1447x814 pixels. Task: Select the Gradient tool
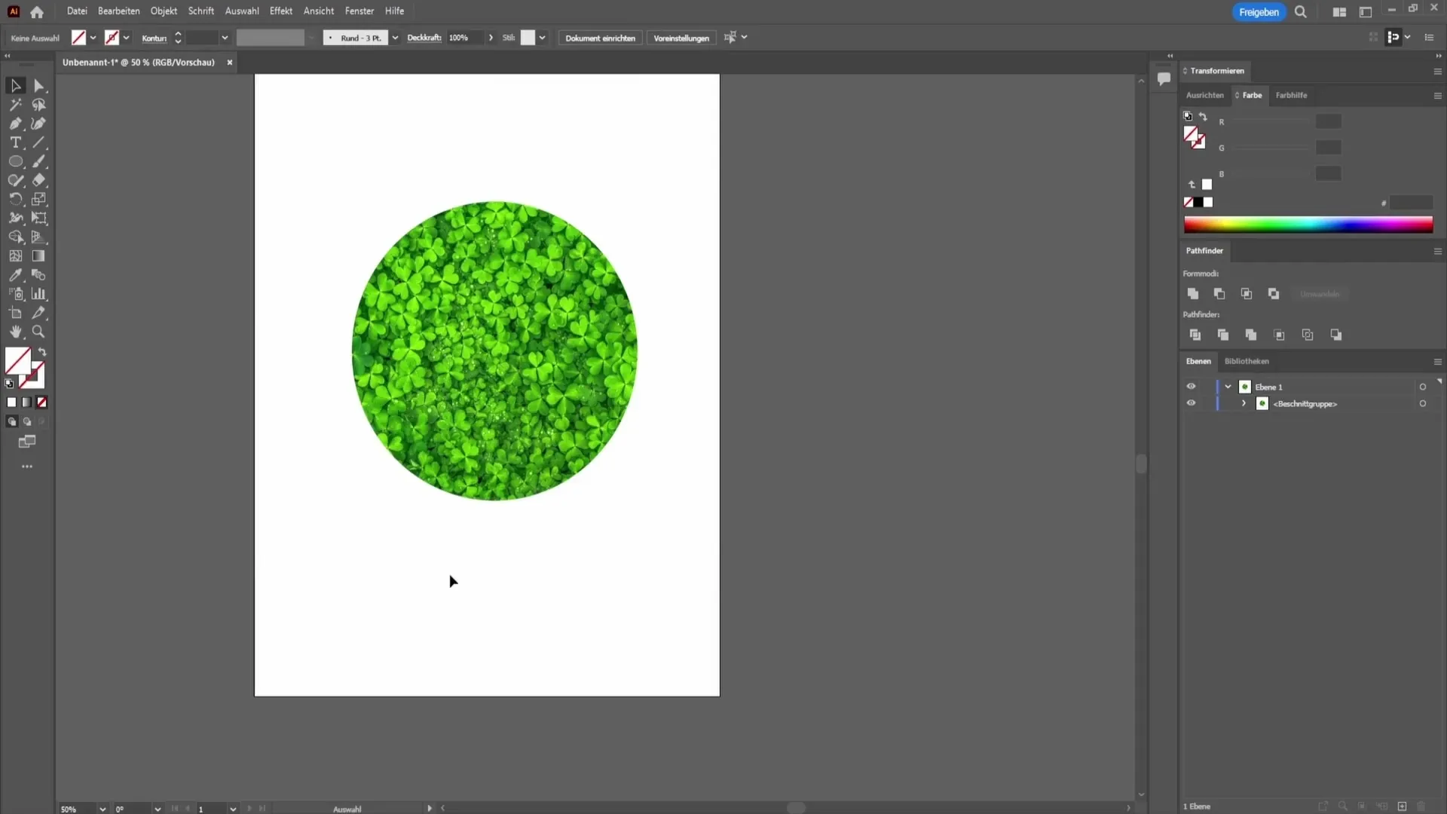39,256
